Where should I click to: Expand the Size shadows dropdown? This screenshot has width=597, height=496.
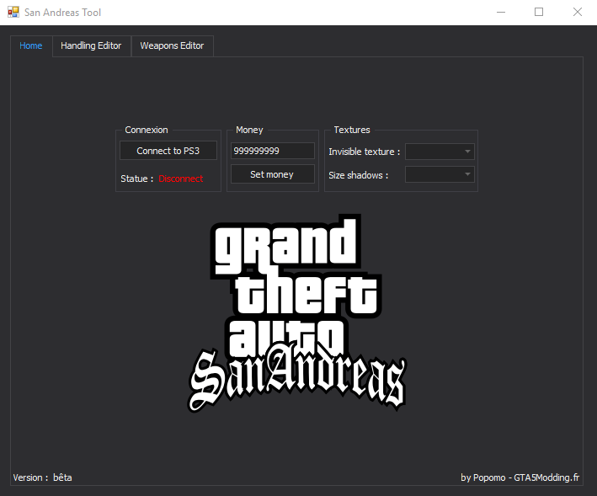coord(440,174)
